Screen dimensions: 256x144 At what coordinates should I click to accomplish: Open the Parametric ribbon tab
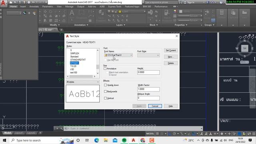[48, 6]
